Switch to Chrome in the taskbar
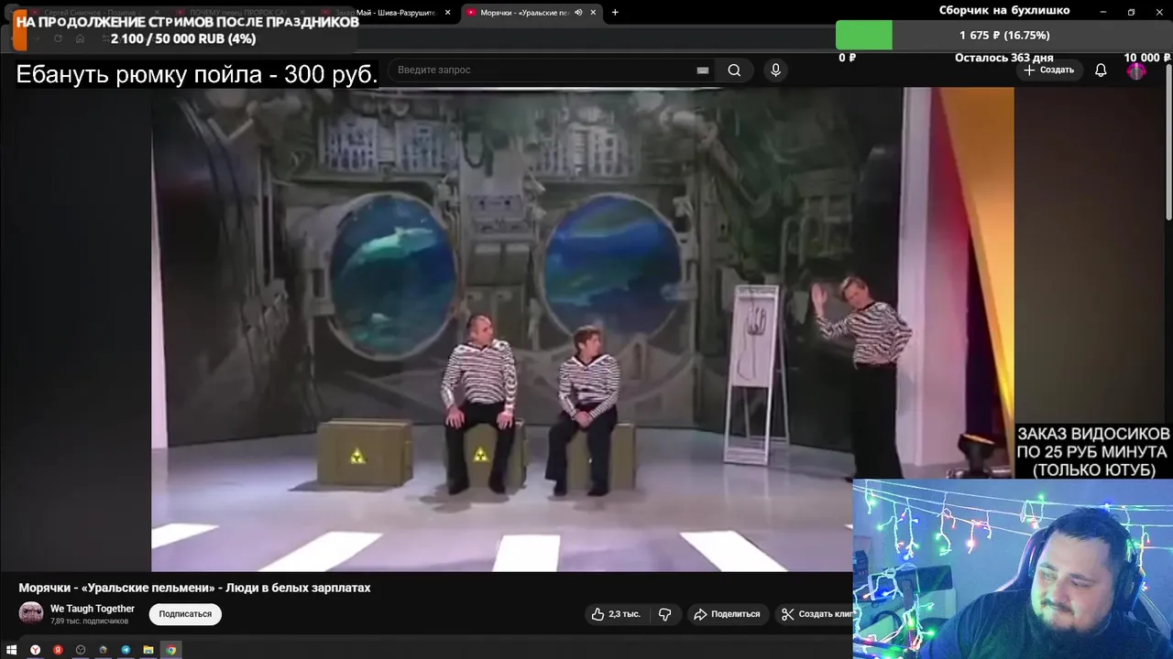This screenshot has height=659, width=1173. 170,650
